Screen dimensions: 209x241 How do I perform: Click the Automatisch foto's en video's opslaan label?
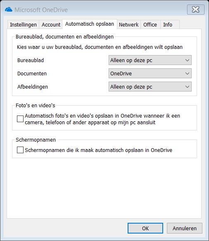(102, 119)
